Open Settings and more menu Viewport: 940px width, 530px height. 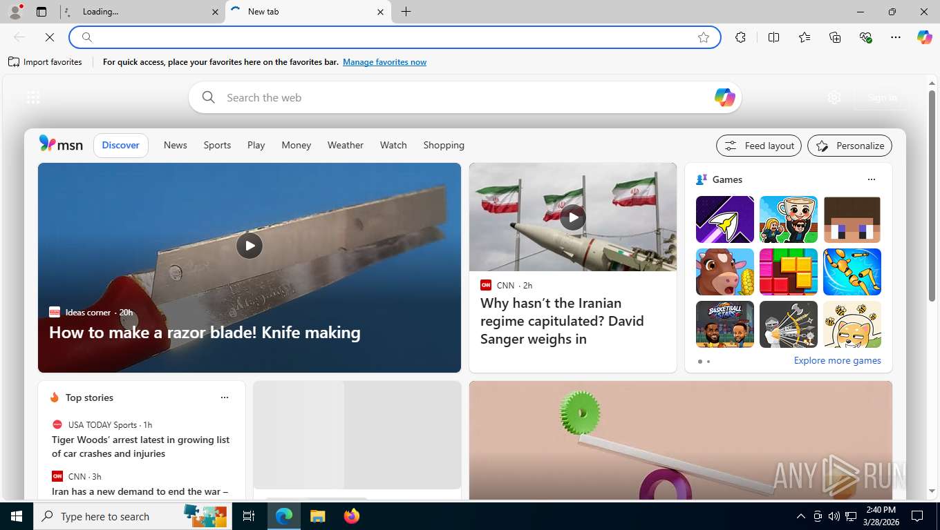(896, 37)
